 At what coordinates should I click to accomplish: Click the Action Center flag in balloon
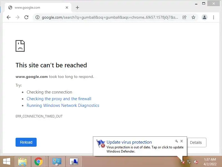[101, 143]
